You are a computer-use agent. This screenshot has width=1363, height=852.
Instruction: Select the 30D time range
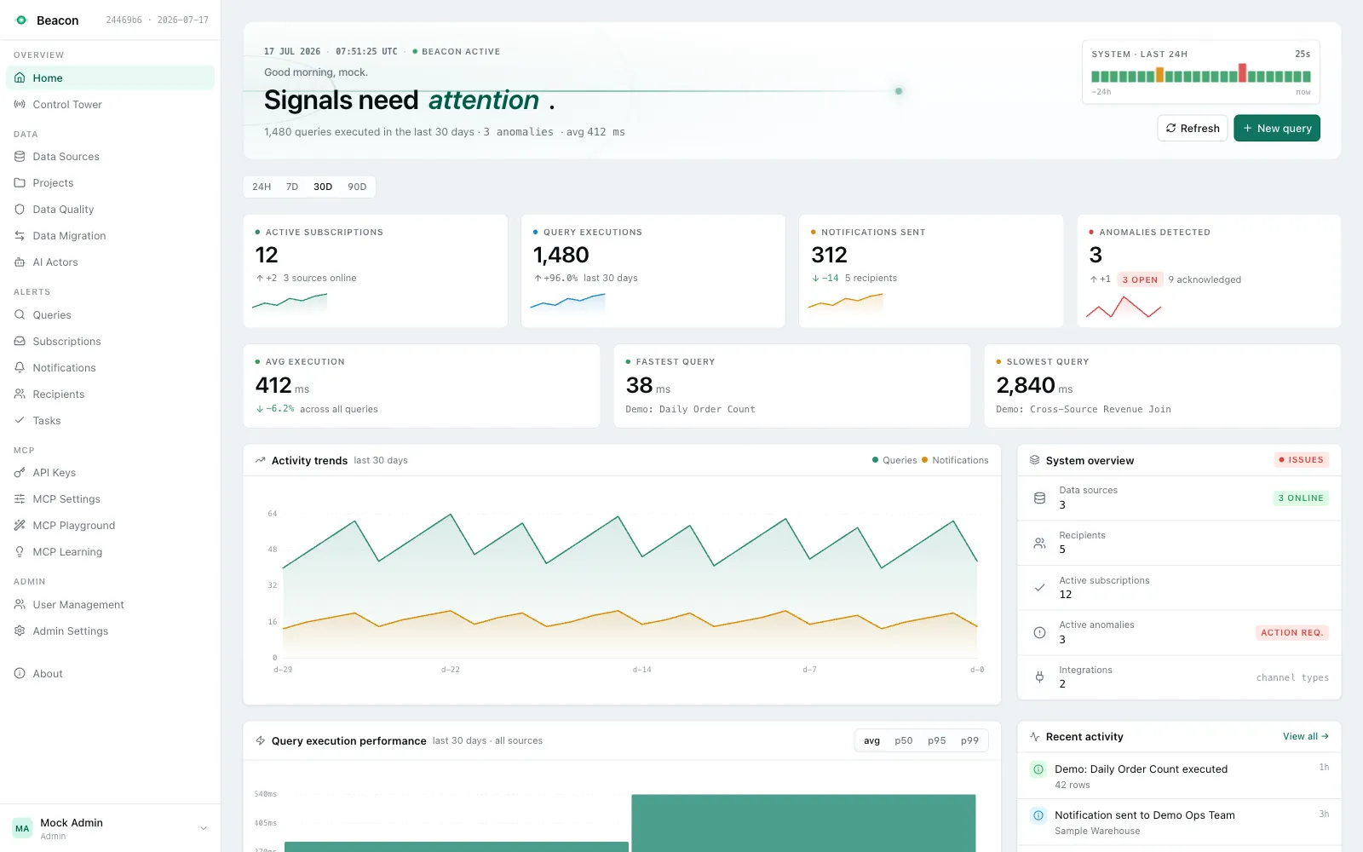point(323,187)
